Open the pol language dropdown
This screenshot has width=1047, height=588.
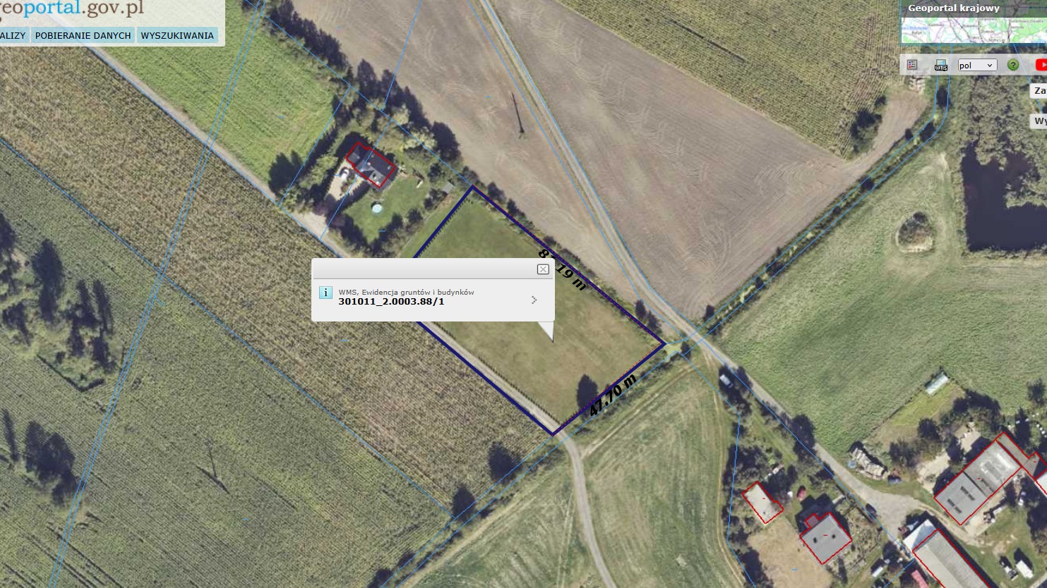tap(976, 65)
